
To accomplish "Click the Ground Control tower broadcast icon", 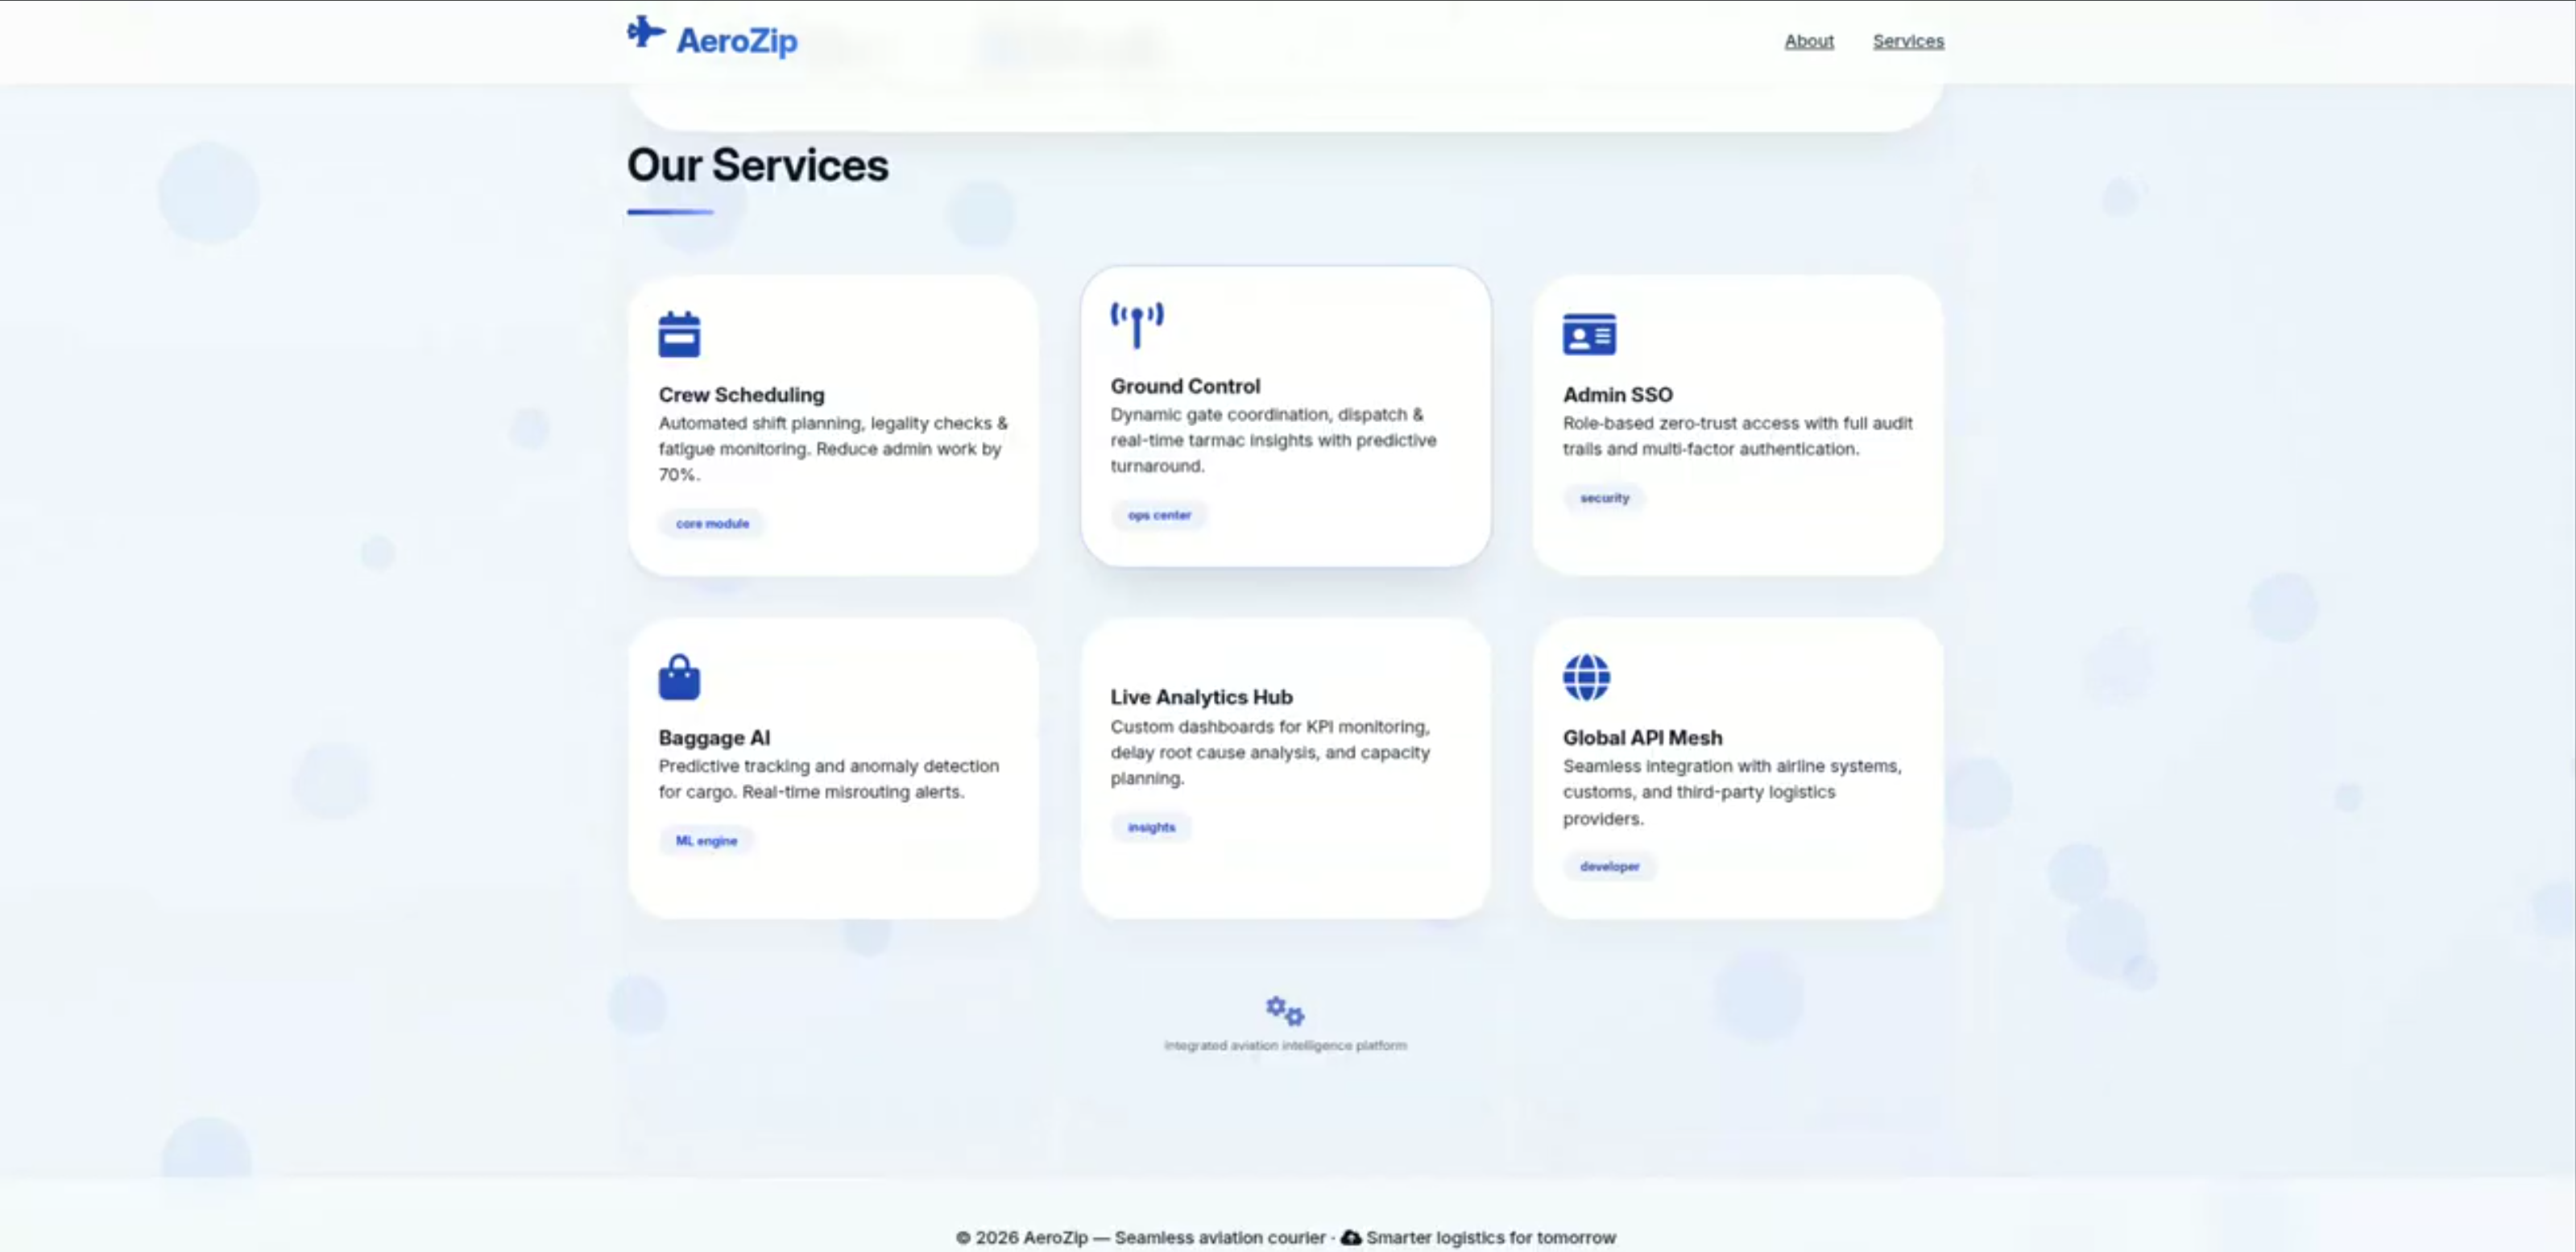I will [x=1137, y=325].
